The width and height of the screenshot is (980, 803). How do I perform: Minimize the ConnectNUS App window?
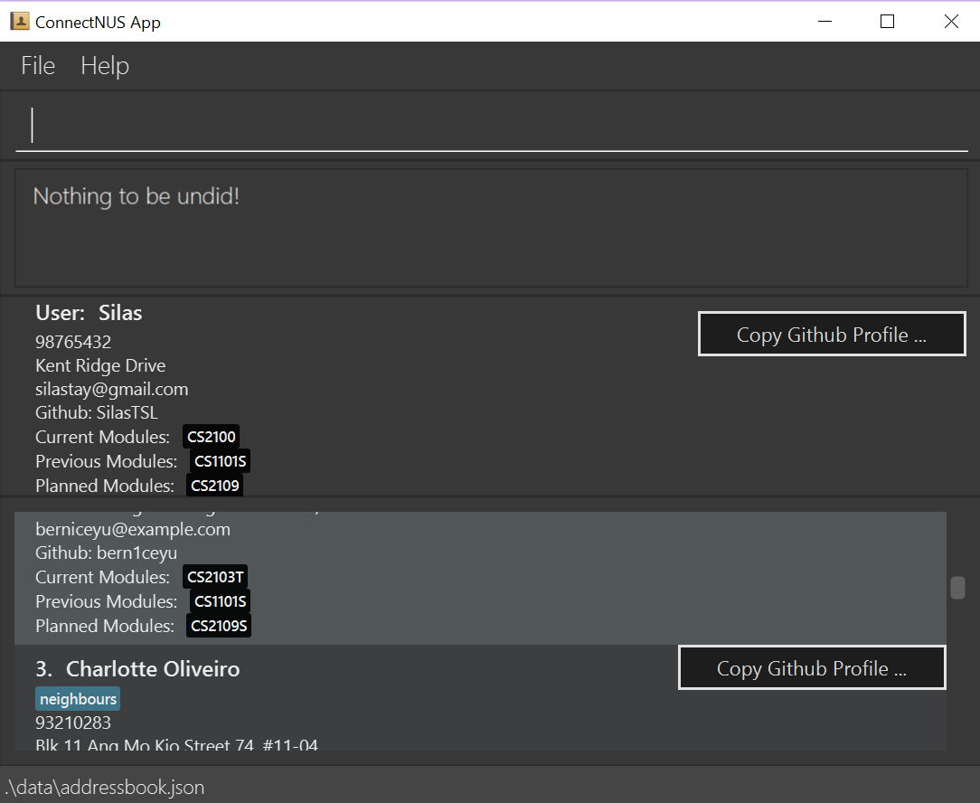tap(825, 22)
